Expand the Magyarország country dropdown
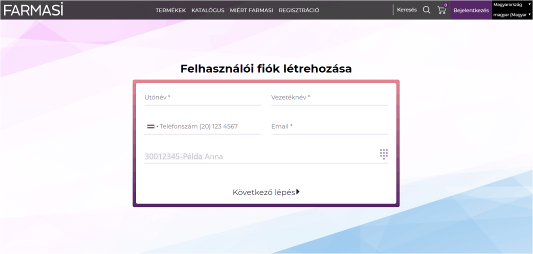The image size is (533, 254). (x=511, y=4)
